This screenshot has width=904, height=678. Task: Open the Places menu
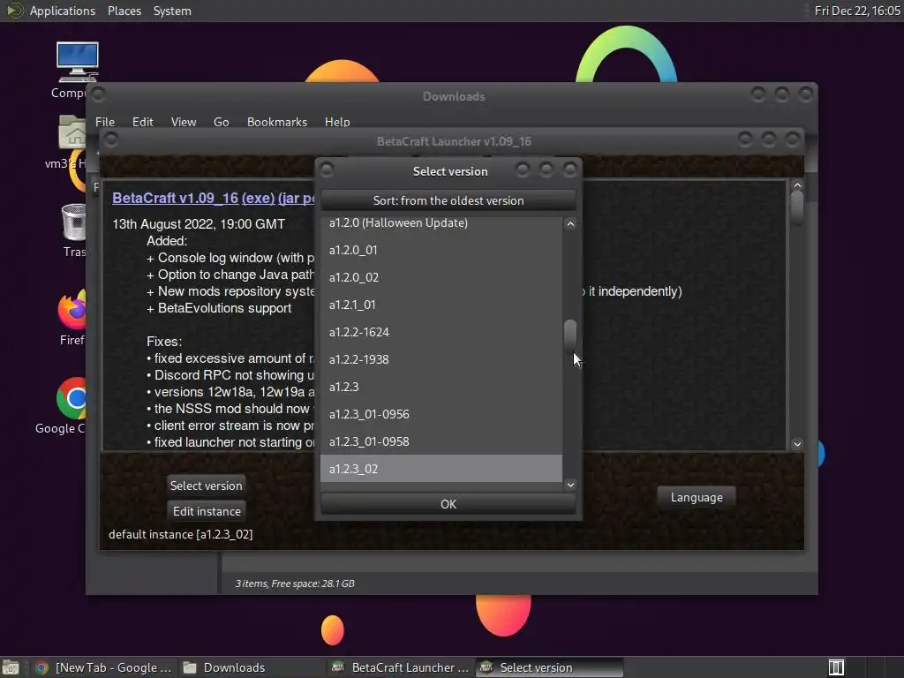pyautogui.click(x=124, y=11)
